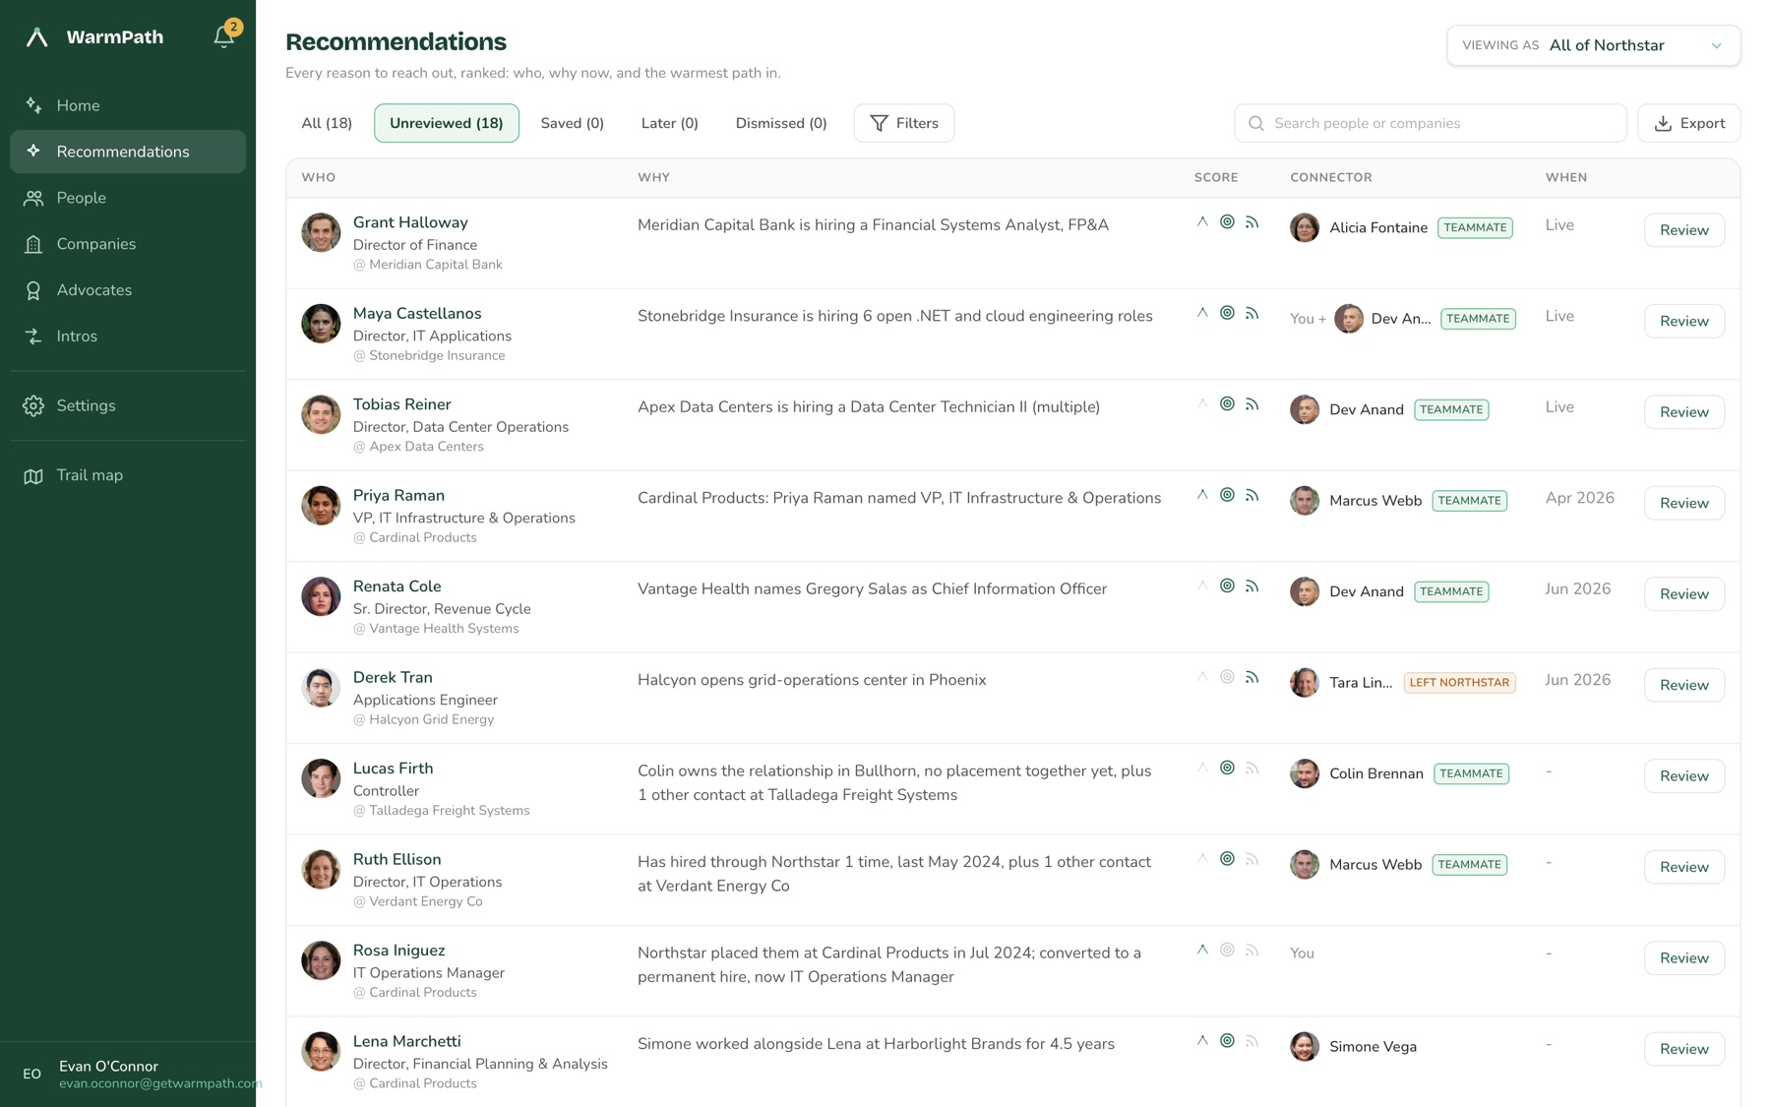1771x1107 pixels.
Task: Open Settings gear item
Action: [x=128, y=405]
